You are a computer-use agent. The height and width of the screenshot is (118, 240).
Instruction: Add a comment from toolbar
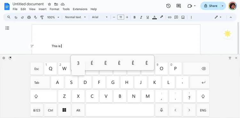click(176, 17)
